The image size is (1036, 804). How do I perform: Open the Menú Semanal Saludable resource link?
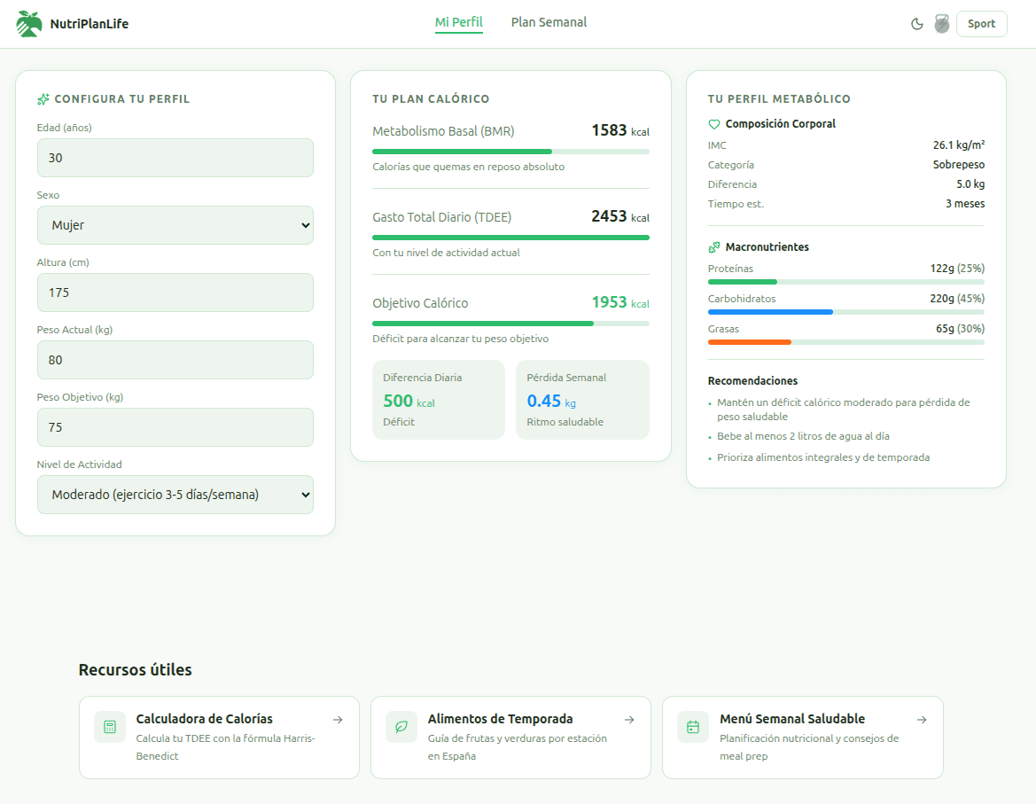click(803, 738)
